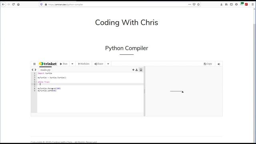Open page actions three-dot menu

click(190, 4)
